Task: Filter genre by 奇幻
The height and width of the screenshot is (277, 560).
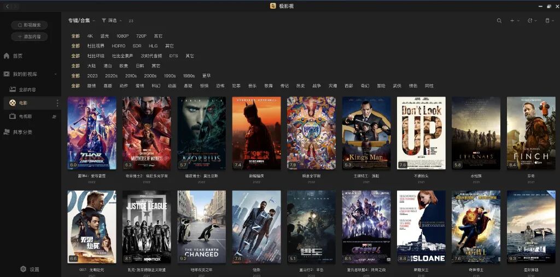Action: click(365, 86)
